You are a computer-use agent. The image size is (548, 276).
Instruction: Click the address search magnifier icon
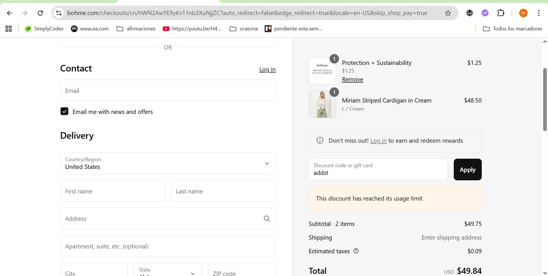click(267, 218)
